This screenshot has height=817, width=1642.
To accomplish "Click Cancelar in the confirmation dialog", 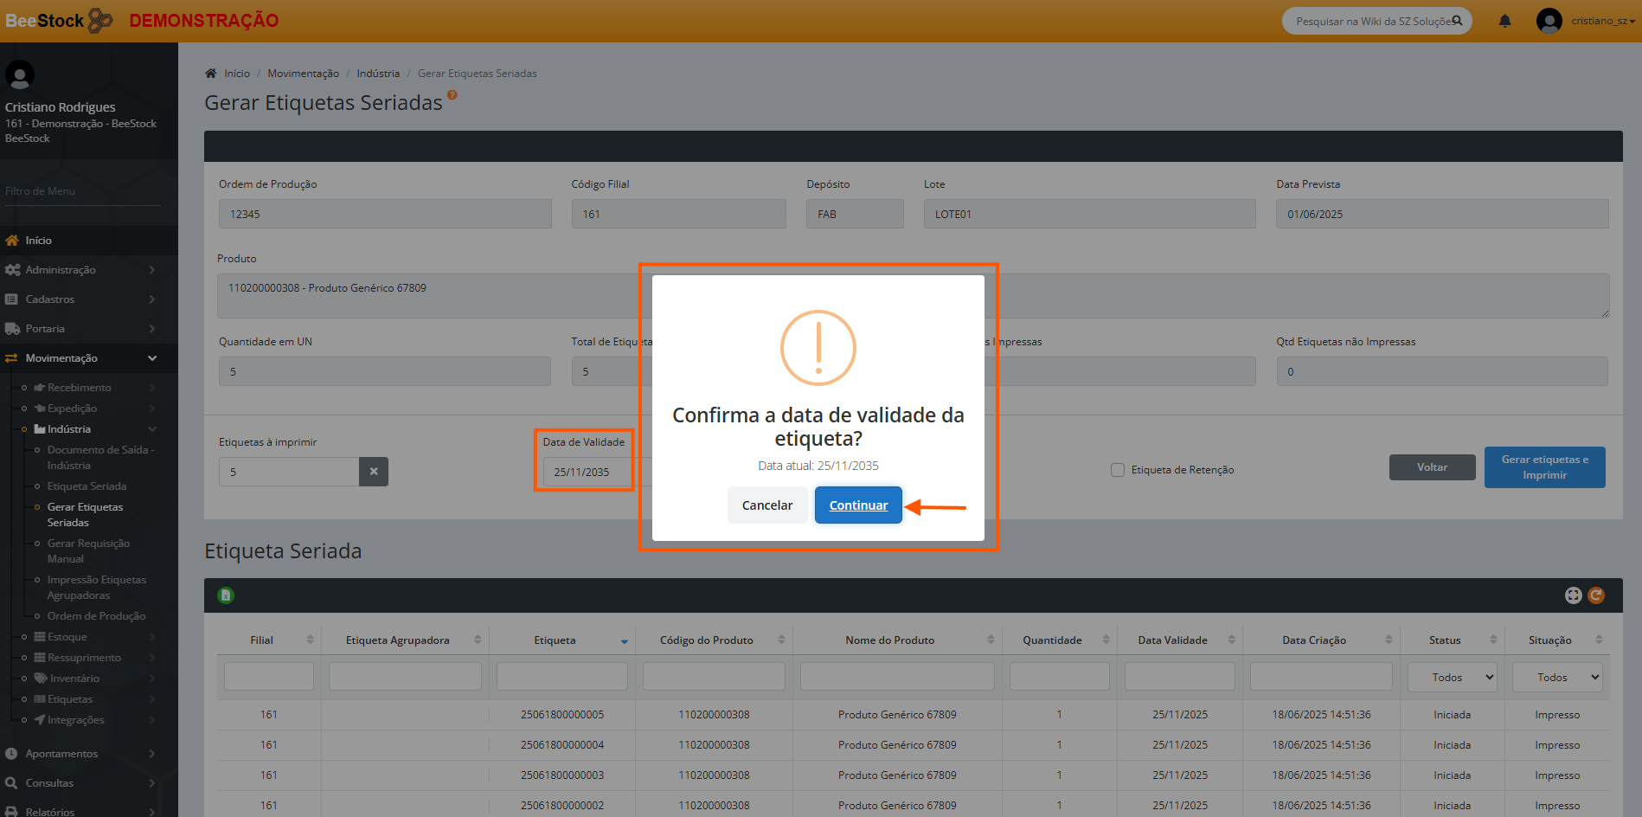I will [x=766, y=505].
